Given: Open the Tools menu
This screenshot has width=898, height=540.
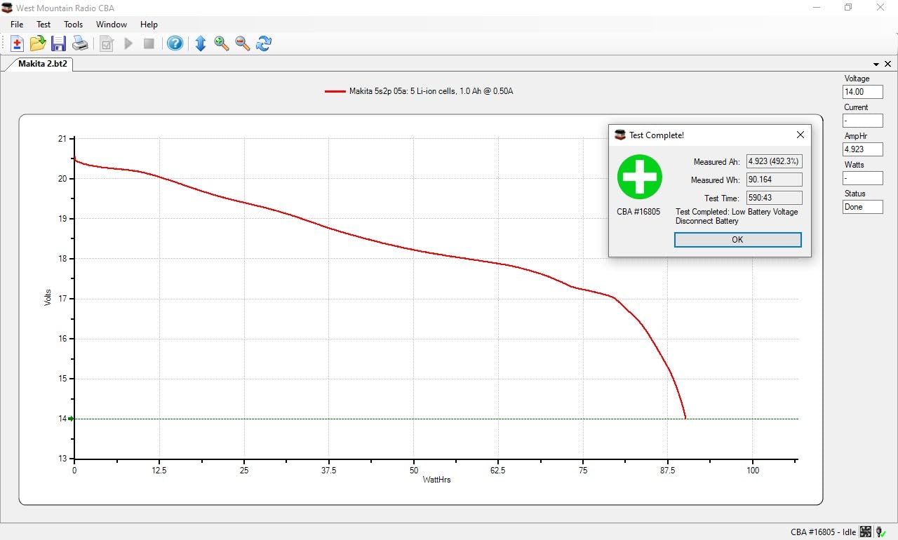Looking at the screenshot, I should tap(74, 25).
